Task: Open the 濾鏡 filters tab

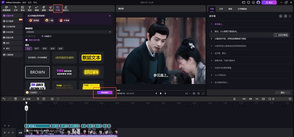Action: click(44, 8)
